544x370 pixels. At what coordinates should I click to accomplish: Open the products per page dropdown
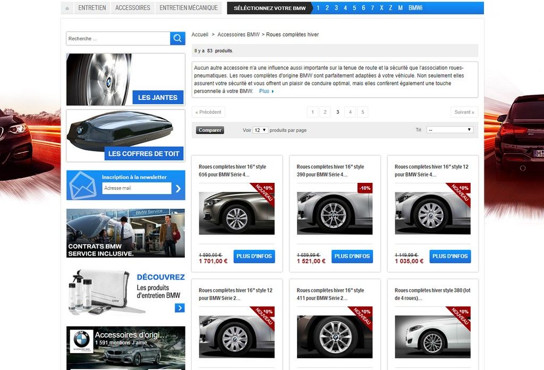pos(260,130)
